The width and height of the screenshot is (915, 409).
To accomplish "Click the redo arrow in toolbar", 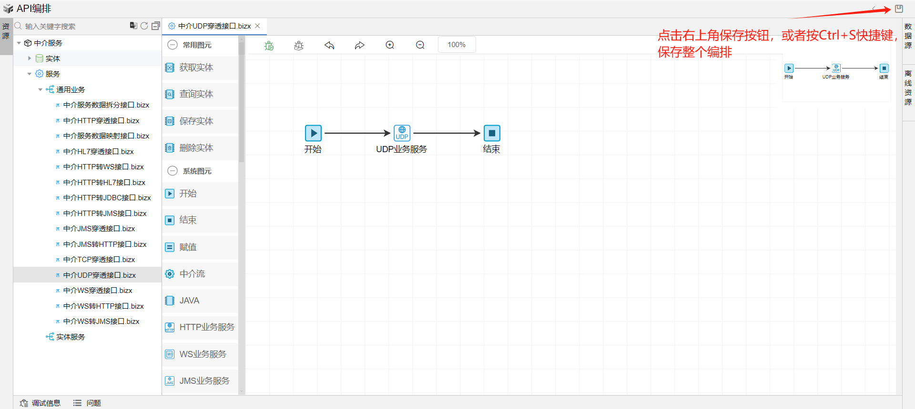I will pyautogui.click(x=359, y=45).
